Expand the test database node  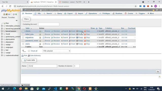(2, 50)
